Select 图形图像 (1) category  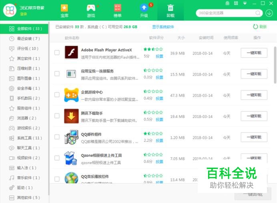point(24,78)
